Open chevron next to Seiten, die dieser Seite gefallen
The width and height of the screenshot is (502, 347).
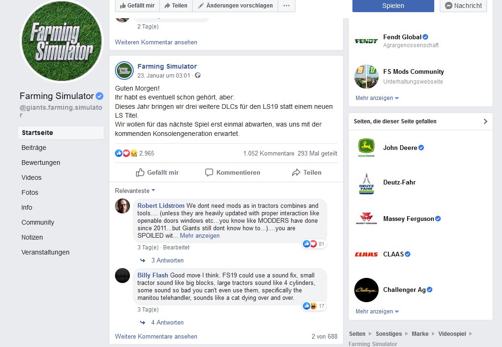[x=485, y=121]
